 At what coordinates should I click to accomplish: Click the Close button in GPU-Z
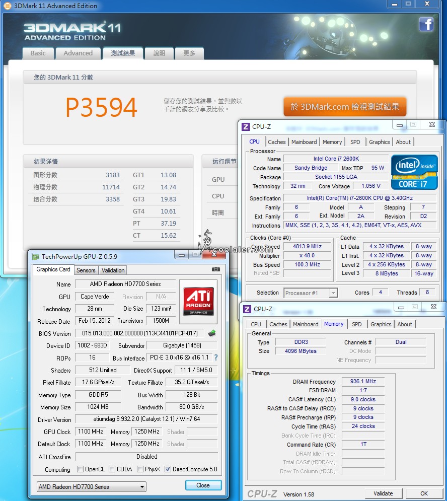203,485
